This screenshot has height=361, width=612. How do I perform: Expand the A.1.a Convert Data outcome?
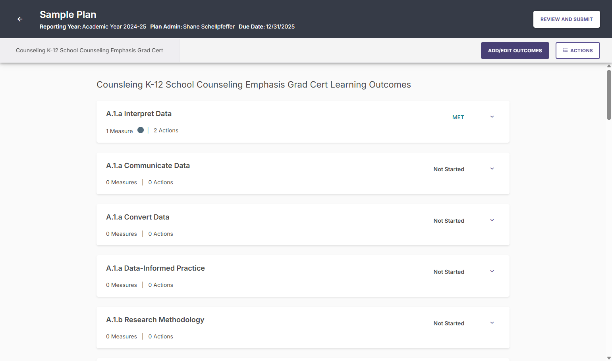(x=492, y=220)
